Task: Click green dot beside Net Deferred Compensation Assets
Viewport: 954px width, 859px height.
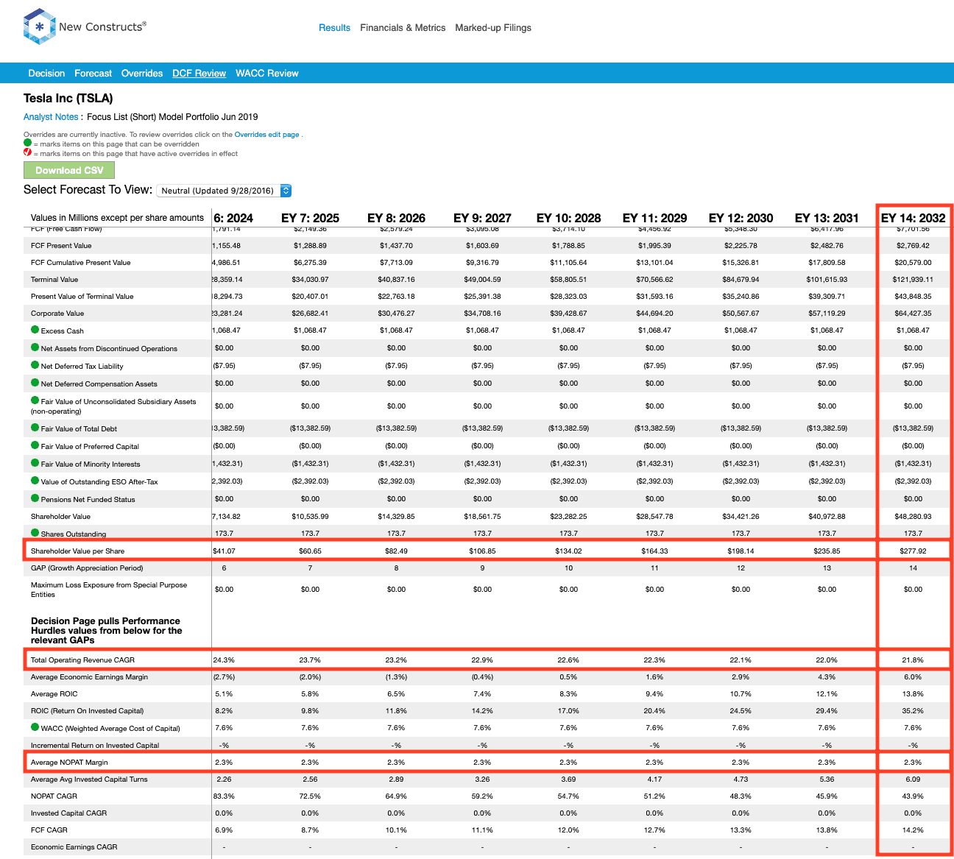Action: point(35,383)
